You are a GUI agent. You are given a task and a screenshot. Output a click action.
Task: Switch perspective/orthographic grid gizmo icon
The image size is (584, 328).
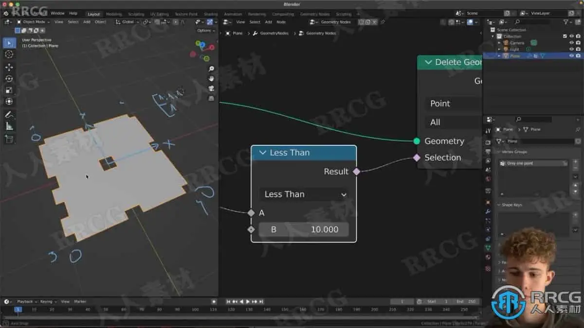point(211,98)
